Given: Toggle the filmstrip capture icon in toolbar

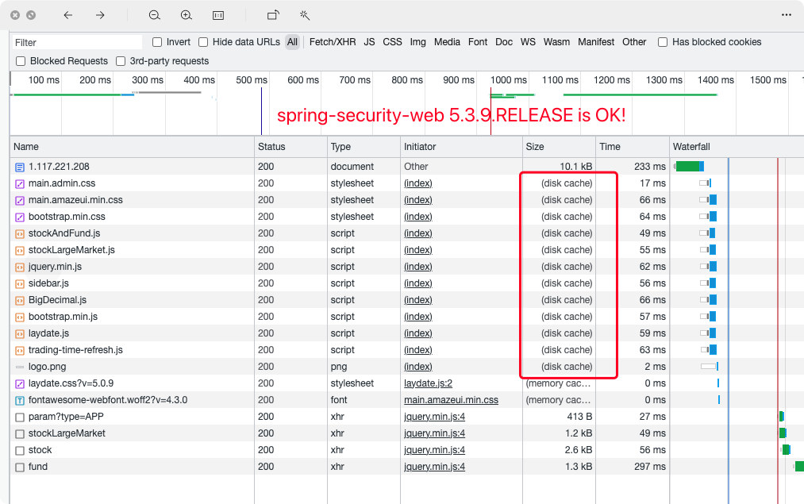Looking at the screenshot, I should coord(217,14).
